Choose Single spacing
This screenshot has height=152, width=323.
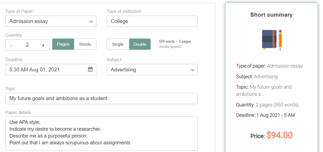click(118, 44)
